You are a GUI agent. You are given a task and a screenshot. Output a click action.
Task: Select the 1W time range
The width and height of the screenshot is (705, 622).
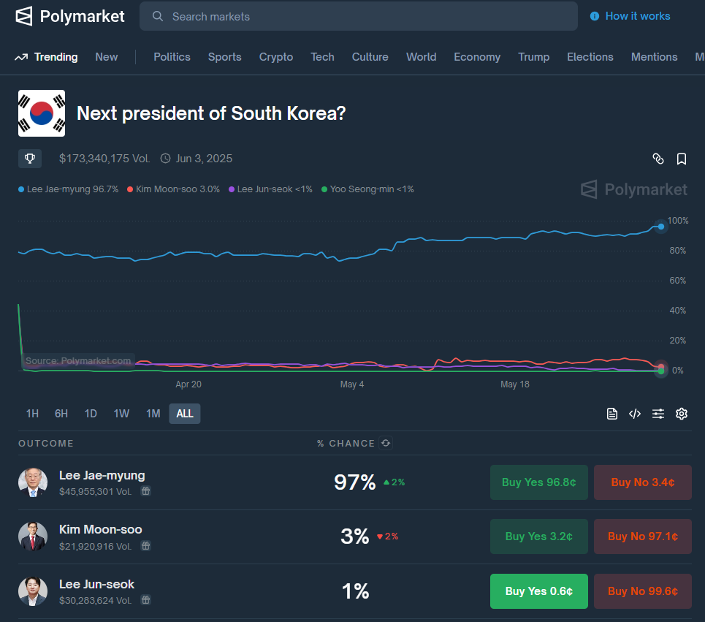(122, 413)
